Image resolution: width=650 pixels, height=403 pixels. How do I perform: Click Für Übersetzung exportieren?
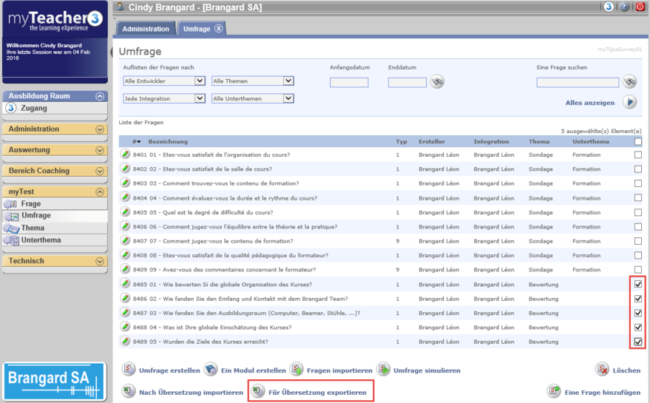tap(310, 392)
